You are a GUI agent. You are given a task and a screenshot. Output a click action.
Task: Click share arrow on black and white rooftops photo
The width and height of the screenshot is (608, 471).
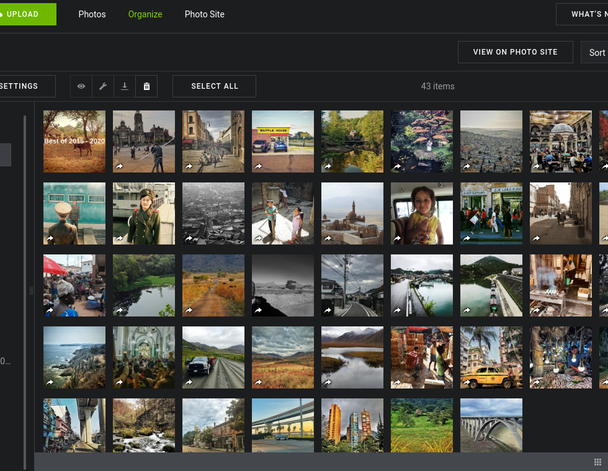pos(189,238)
